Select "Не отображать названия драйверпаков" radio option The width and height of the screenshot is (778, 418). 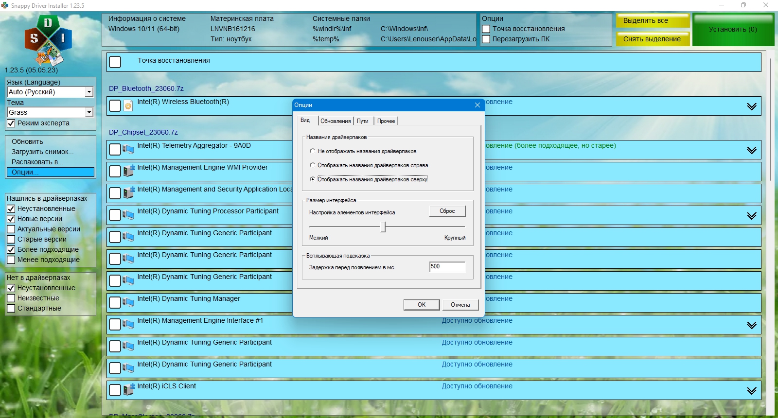312,151
